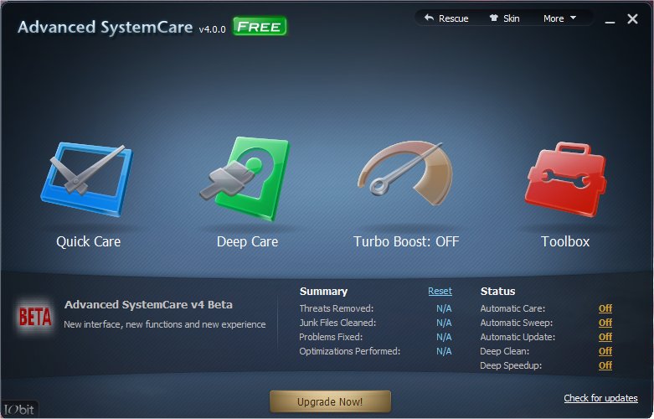The height and width of the screenshot is (419, 654).
Task: Click the Reset summary link
Action: 440,291
